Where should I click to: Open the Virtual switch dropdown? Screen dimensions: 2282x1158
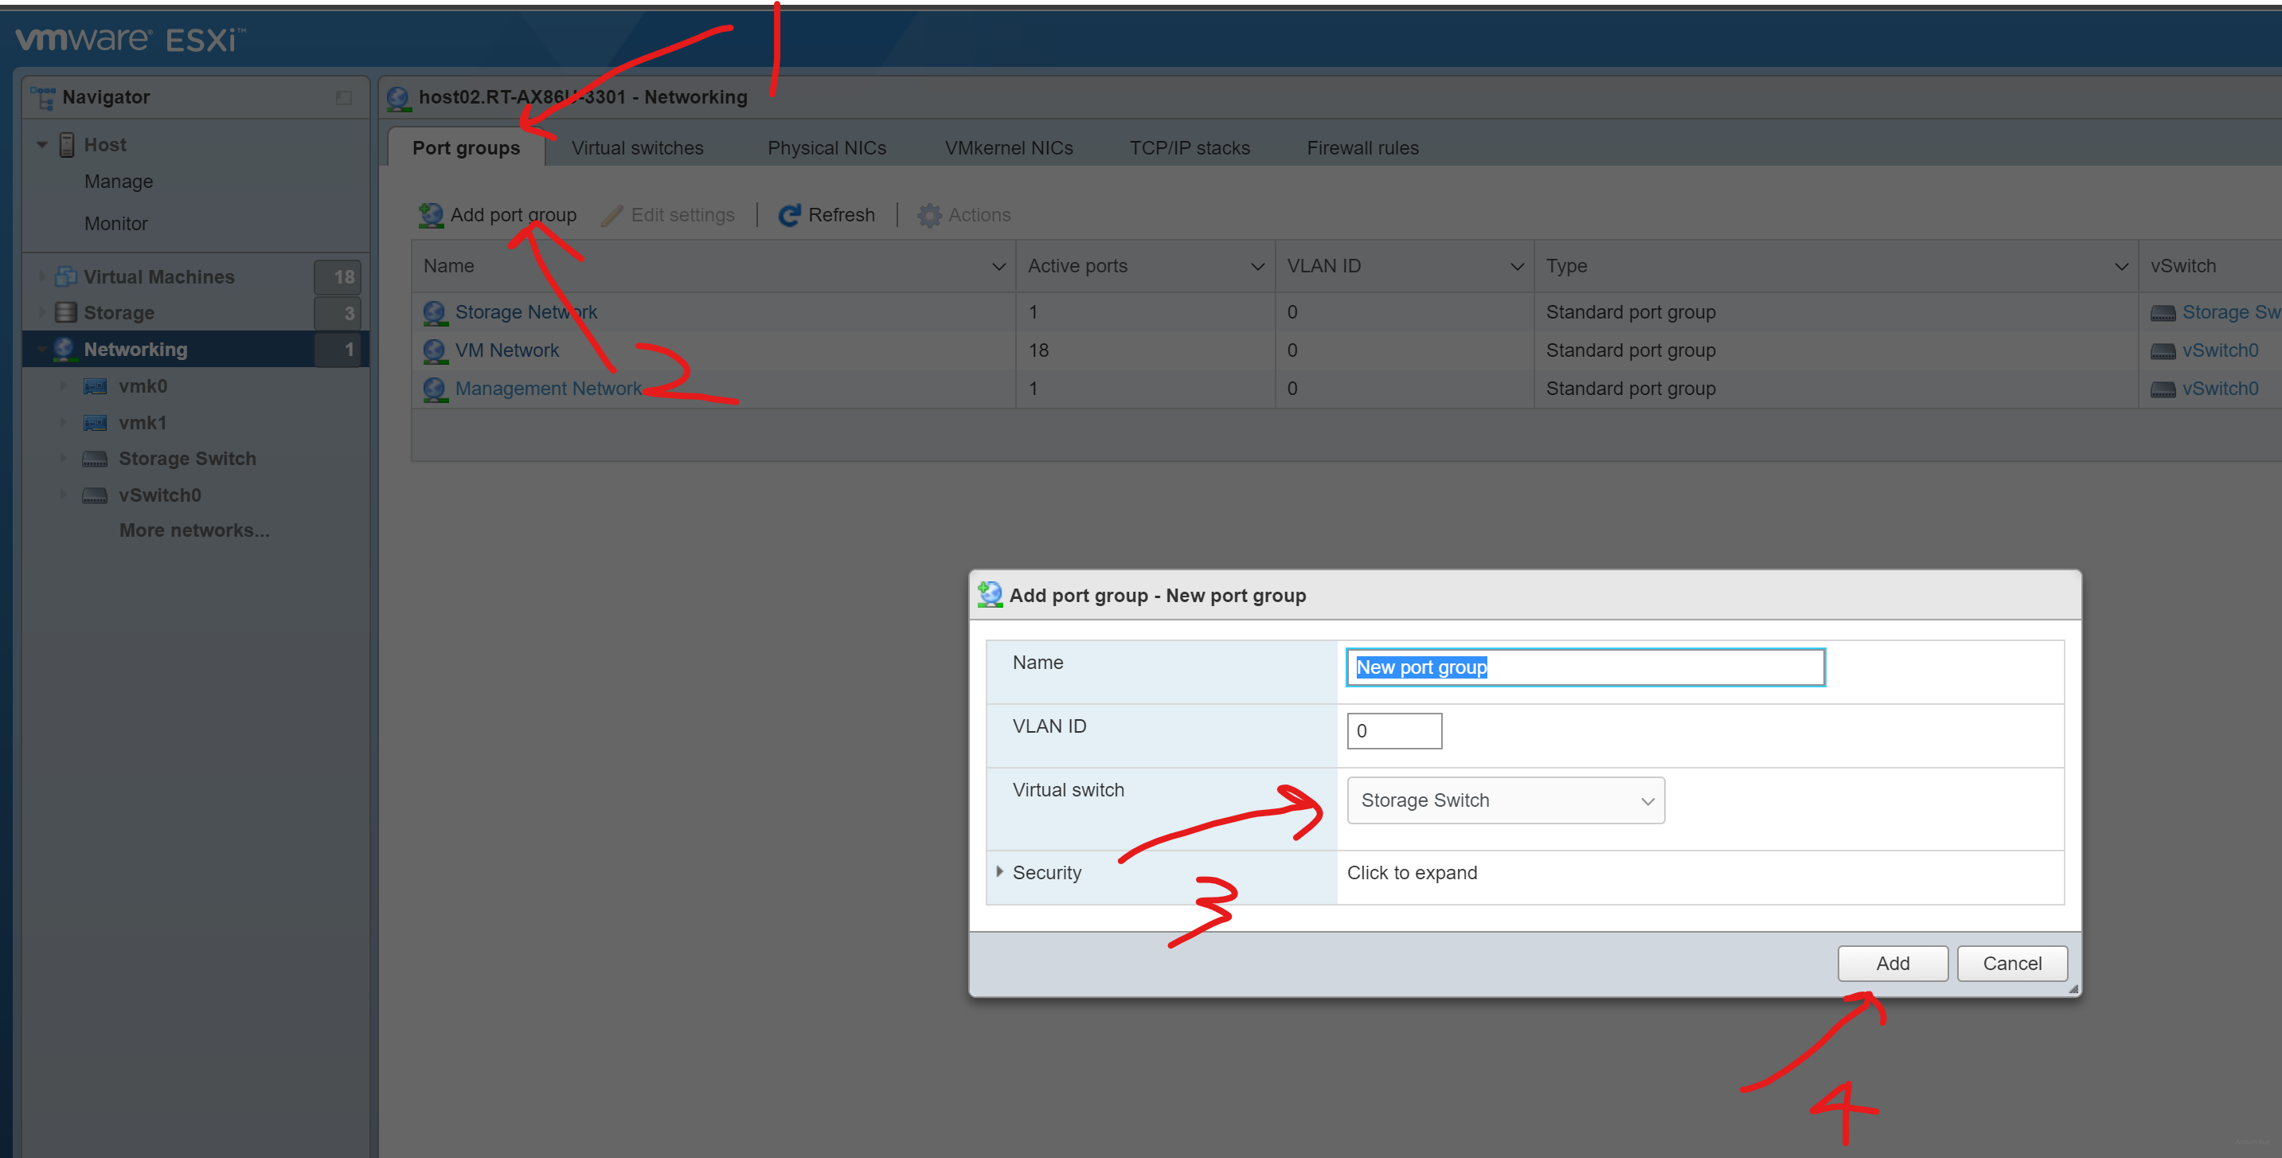pyautogui.click(x=1505, y=800)
